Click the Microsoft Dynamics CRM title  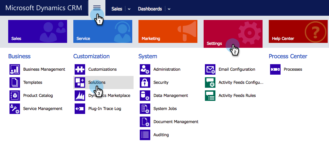tap(44, 8)
